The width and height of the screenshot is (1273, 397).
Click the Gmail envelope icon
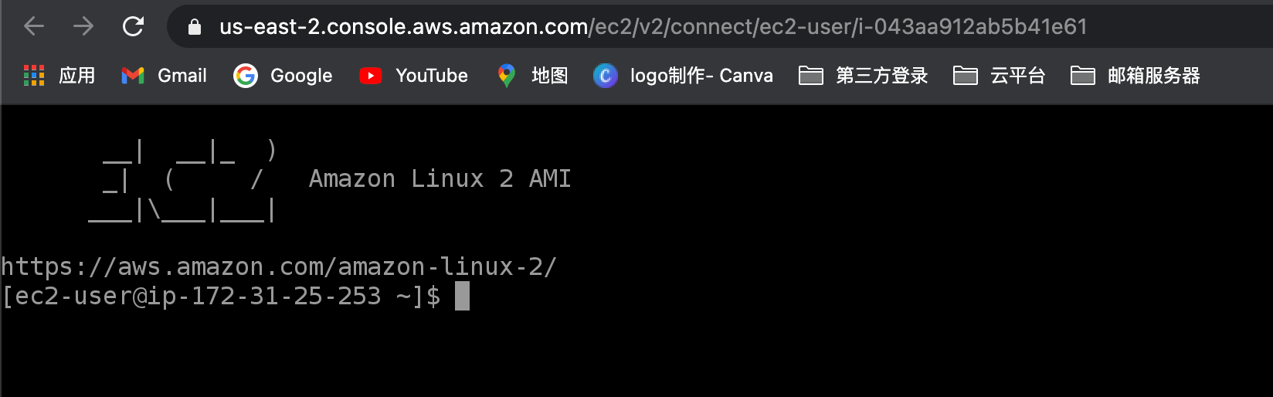[133, 75]
